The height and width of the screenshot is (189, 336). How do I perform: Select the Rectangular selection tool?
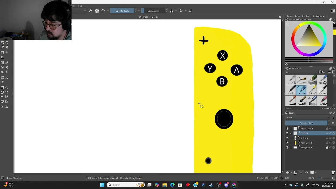click(x=2, y=88)
